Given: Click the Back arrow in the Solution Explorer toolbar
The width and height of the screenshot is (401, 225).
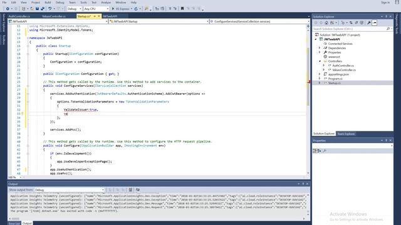Looking at the screenshot, I should tap(316, 22).
